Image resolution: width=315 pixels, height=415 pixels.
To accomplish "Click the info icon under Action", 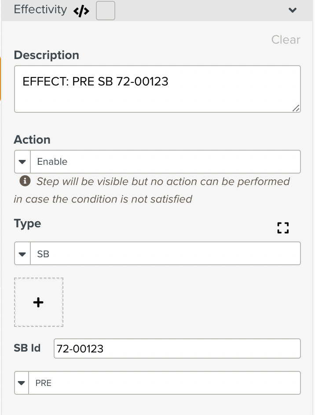I will click(25, 181).
